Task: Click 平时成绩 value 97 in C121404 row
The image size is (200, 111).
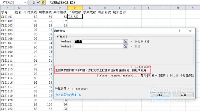Action: point(36,30)
